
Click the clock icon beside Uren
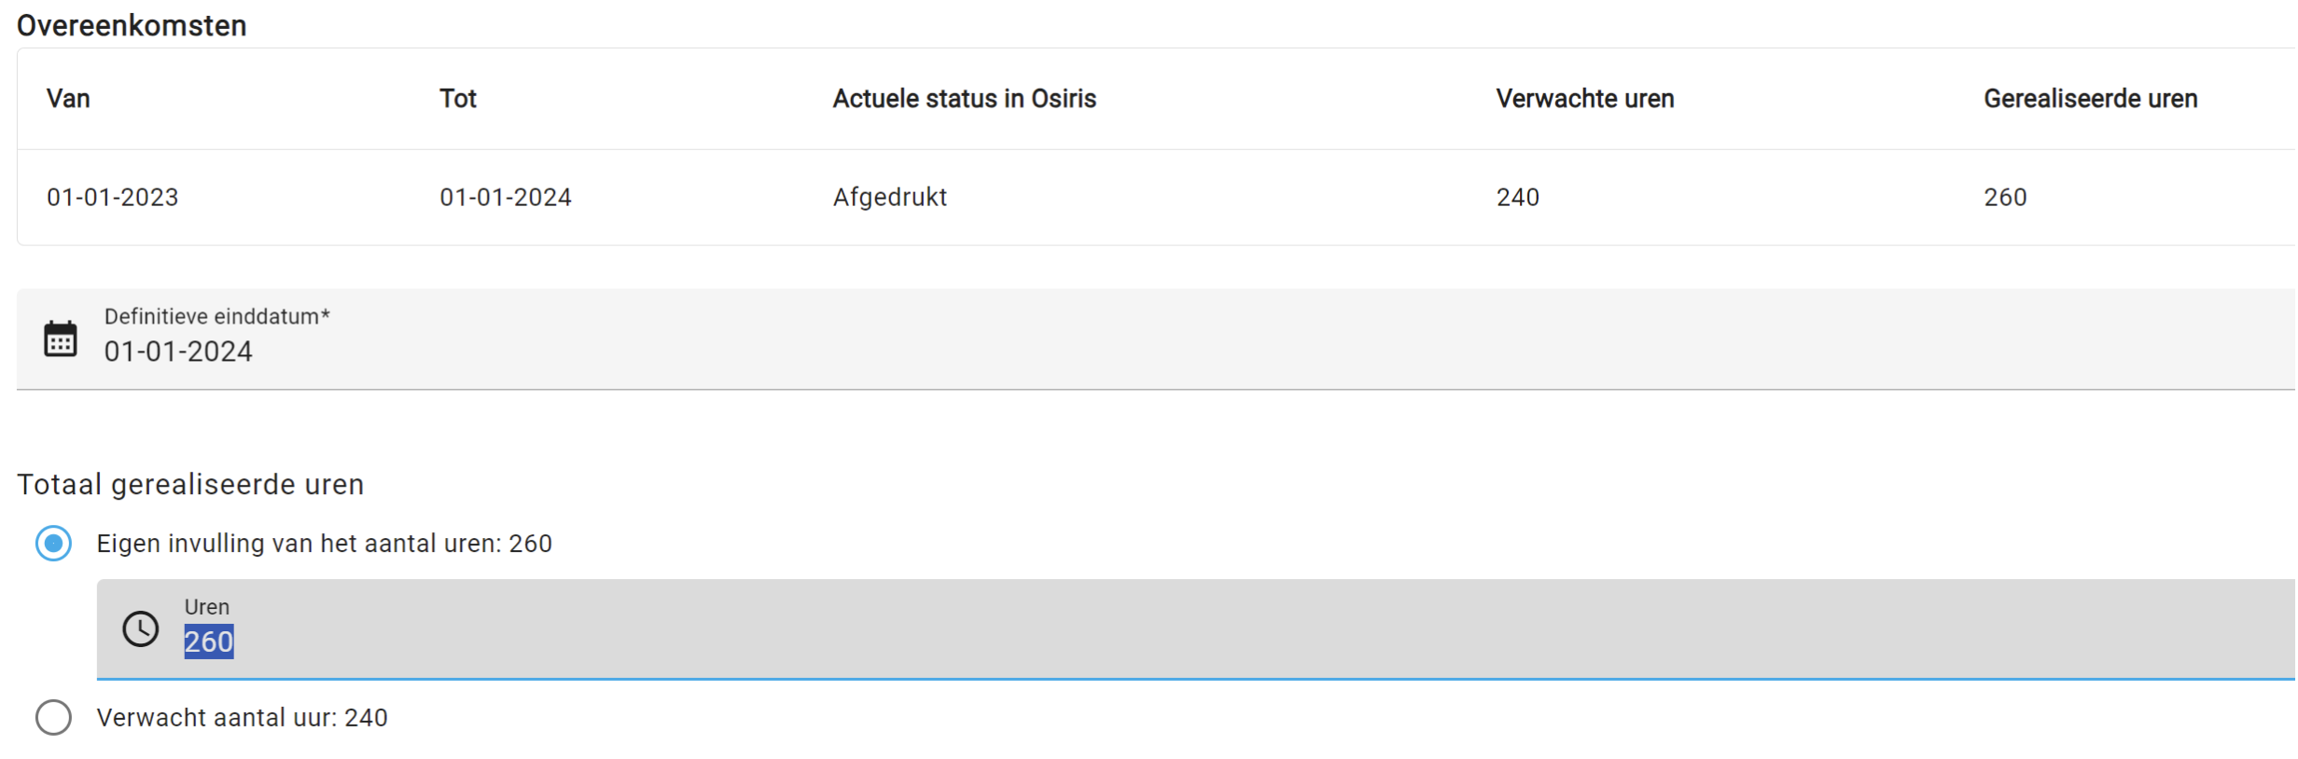pos(141,629)
